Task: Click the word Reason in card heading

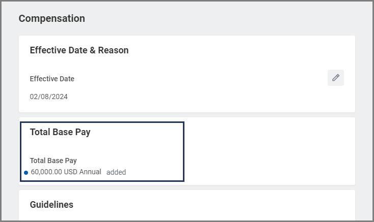Action: [x=115, y=50]
